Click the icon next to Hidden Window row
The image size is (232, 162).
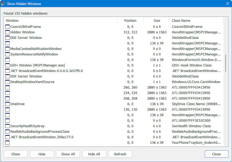[x=8, y=32]
